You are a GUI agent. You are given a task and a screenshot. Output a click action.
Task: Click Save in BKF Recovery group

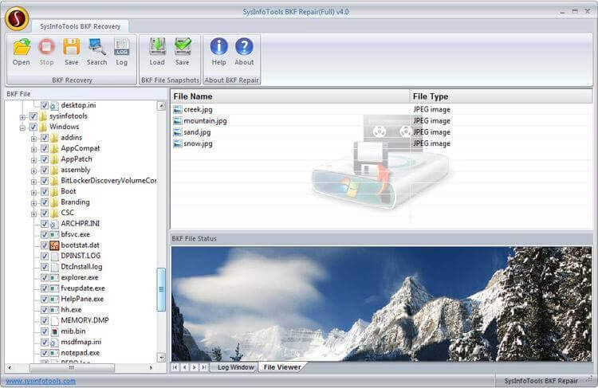[71, 50]
